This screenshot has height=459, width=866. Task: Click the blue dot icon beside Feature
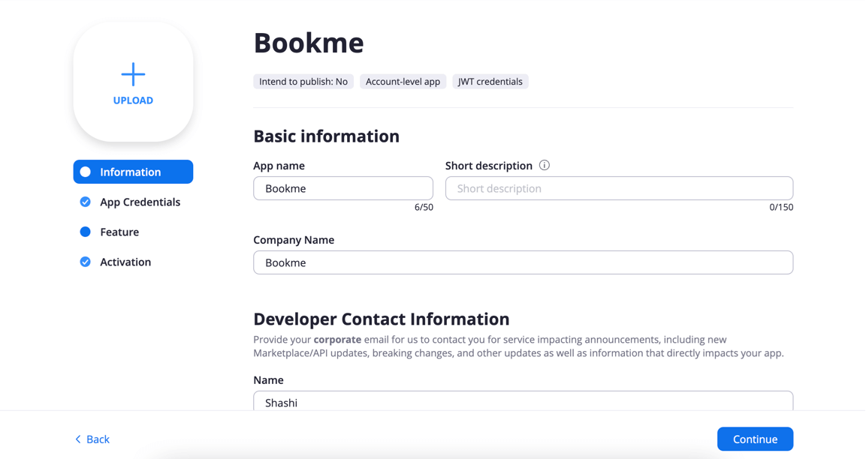[x=86, y=232]
